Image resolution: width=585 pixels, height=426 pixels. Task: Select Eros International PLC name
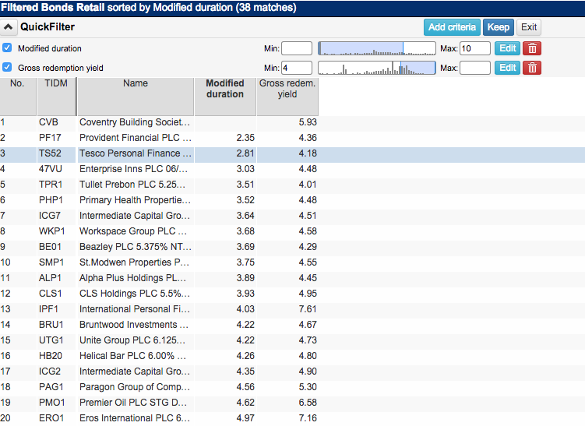(135, 418)
